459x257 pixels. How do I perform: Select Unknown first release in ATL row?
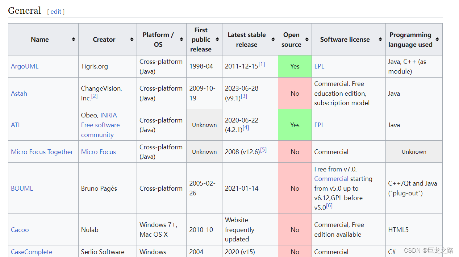point(204,125)
